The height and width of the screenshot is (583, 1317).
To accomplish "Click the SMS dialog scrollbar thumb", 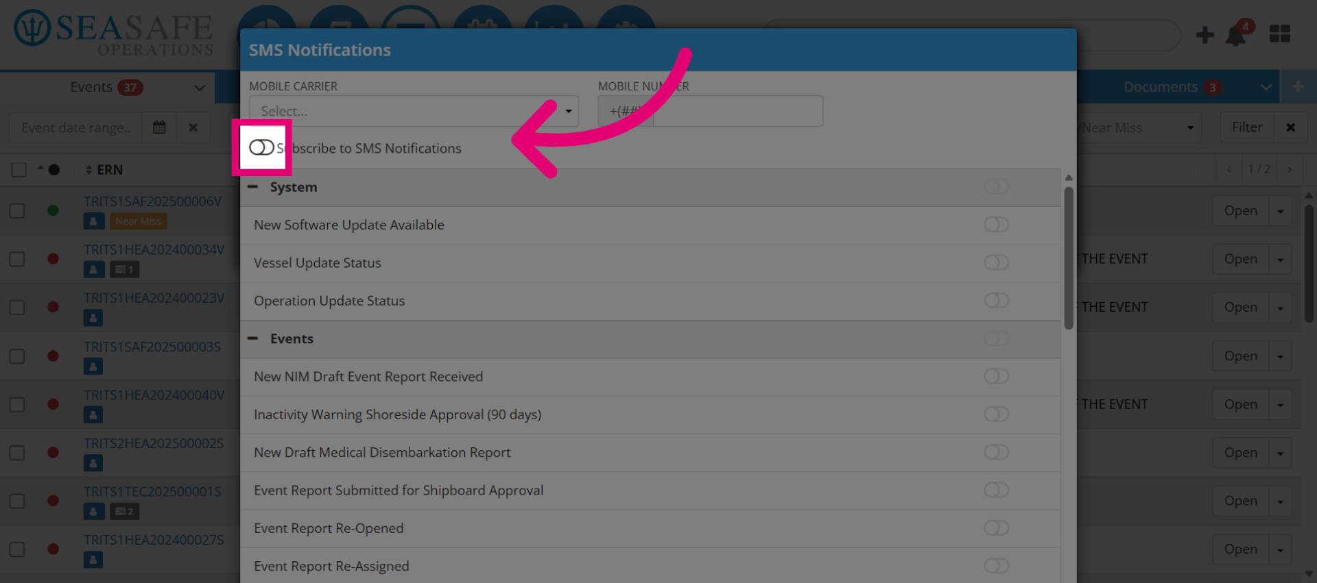I will click(1069, 258).
